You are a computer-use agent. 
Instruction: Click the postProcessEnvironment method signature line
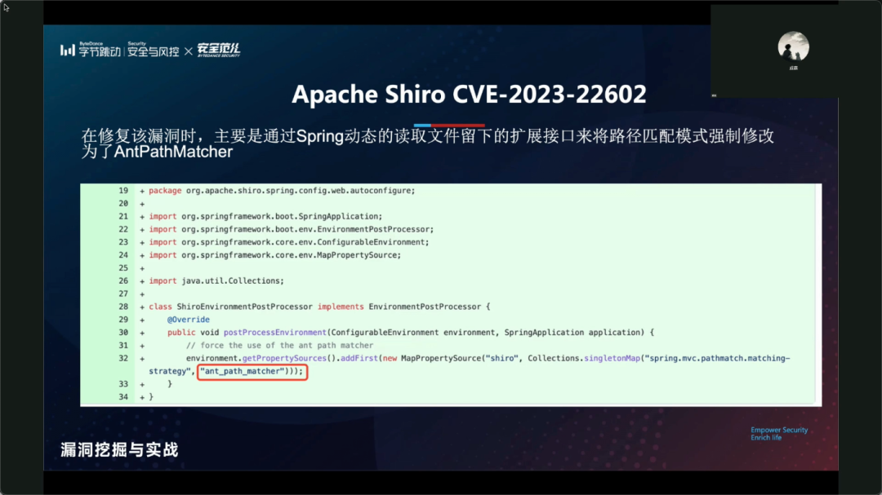(x=411, y=333)
